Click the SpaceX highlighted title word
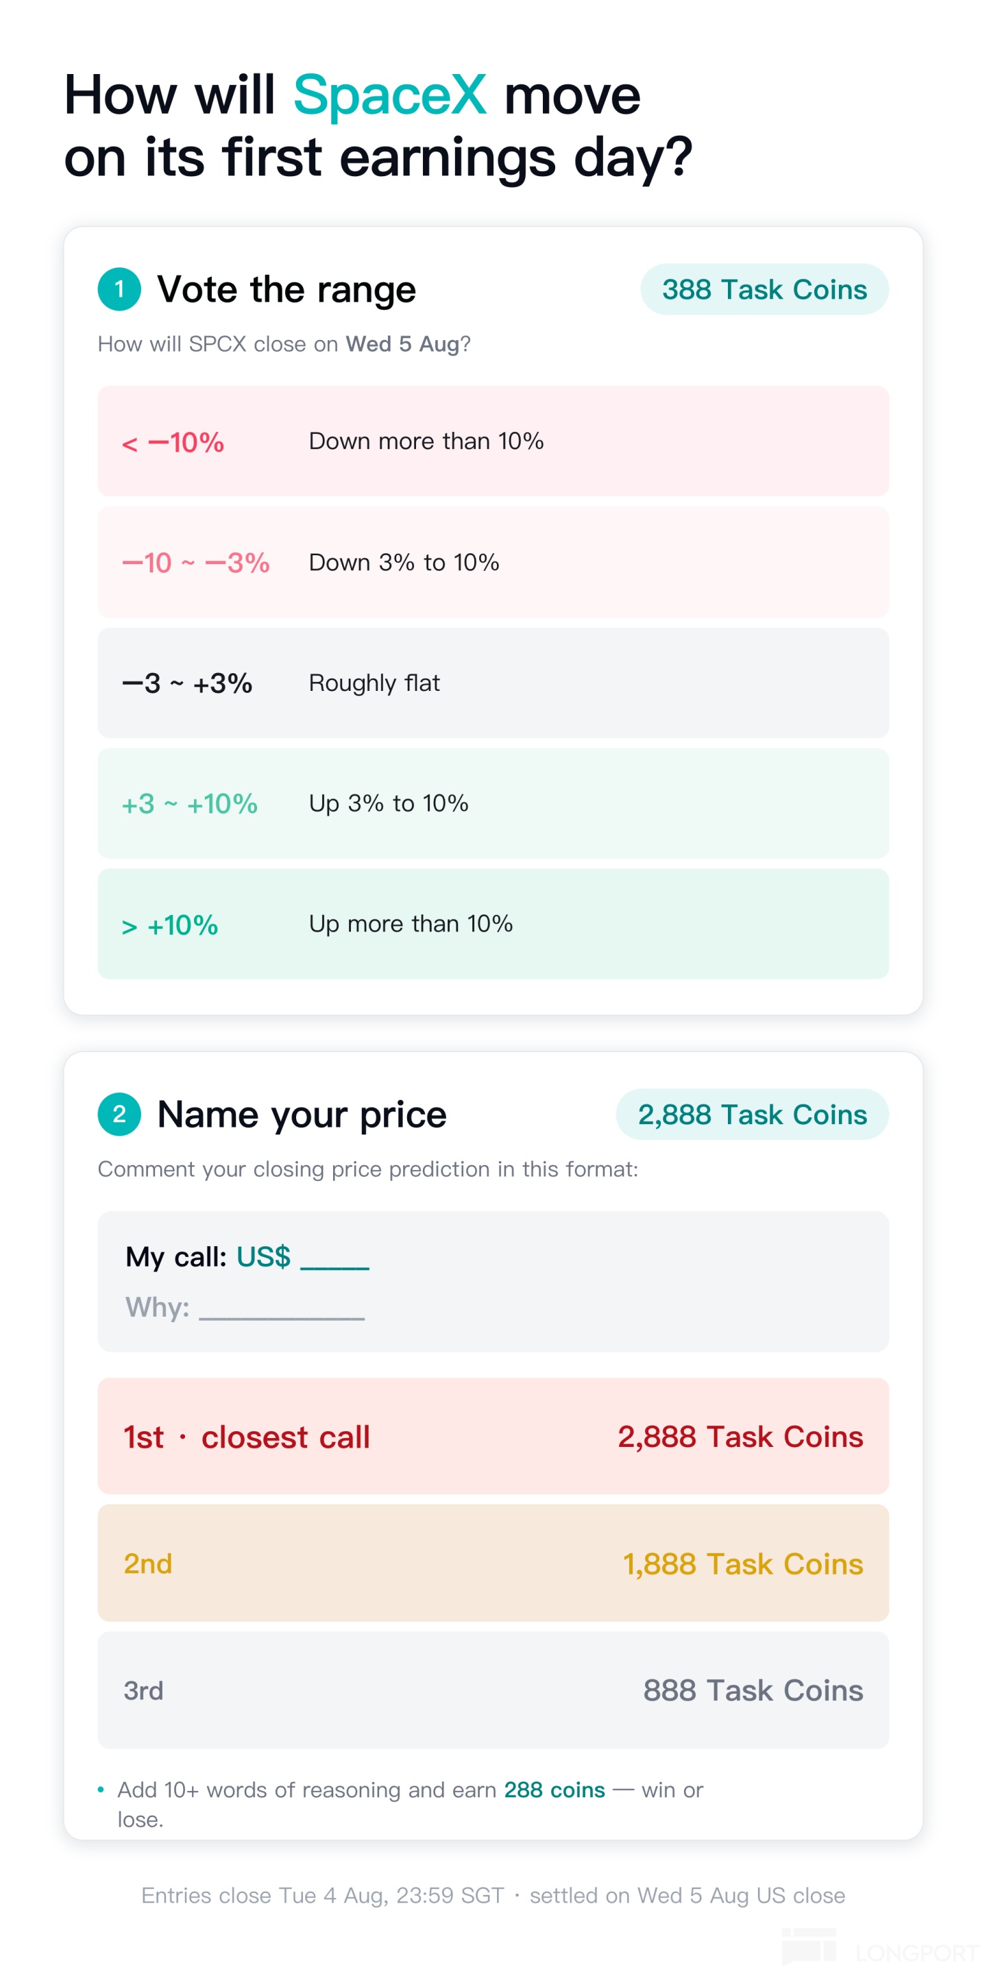987x1974 pixels. (x=389, y=97)
